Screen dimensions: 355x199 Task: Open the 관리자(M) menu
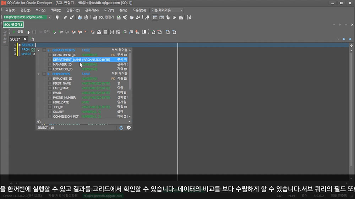[92, 10]
